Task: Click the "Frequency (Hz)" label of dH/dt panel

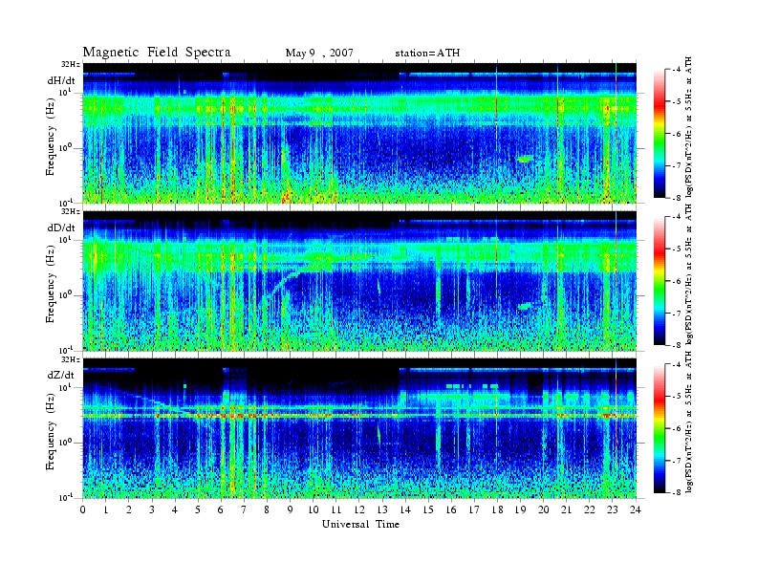Action: click(x=51, y=138)
